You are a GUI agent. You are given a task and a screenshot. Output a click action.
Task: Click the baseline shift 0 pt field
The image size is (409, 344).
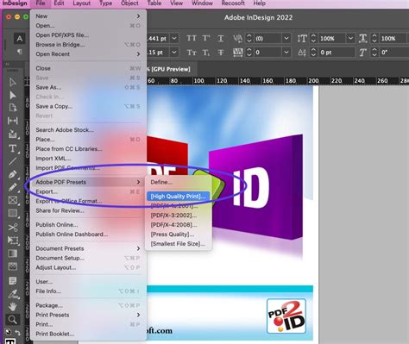pyautogui.click(x=337, y=53)
